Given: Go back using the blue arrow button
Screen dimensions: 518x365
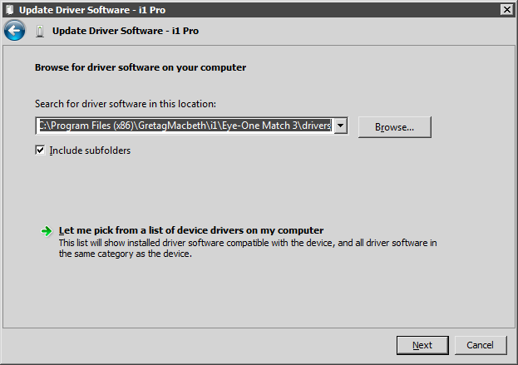Looking at the screenshot, I should tap(14, 31).
